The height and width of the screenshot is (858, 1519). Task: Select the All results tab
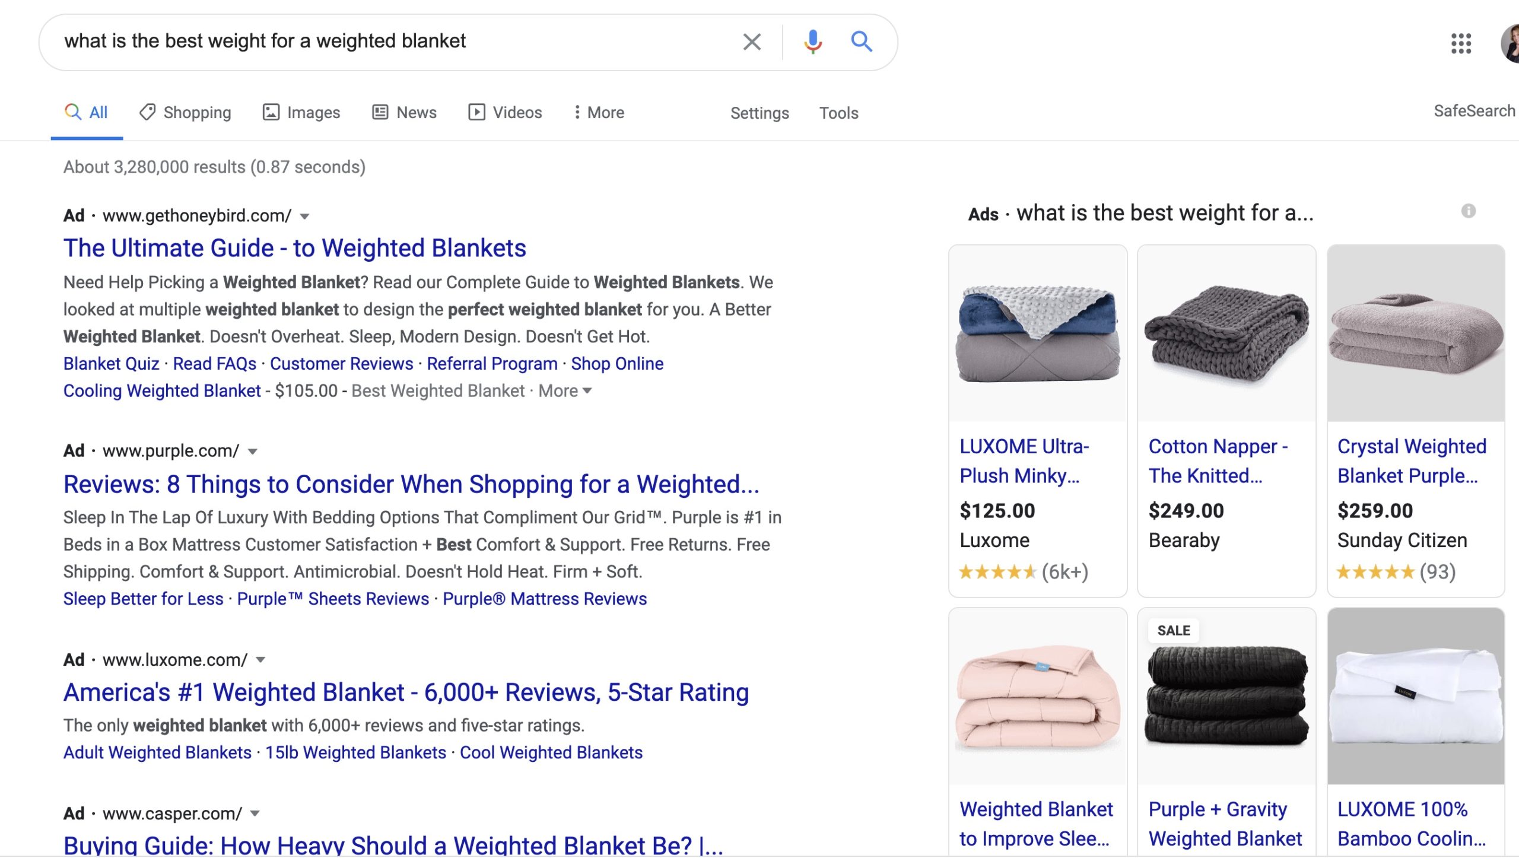tap(87, 113)
